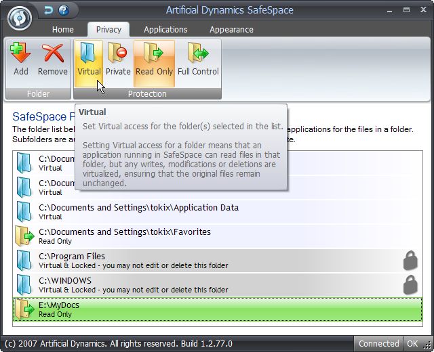Click the Program Files virtual folder icon
434x352 pixels.
pos(24,260)
